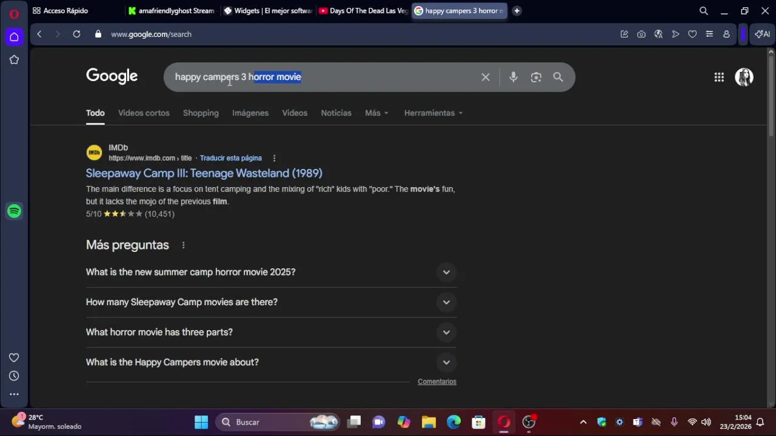Open more options next to Más preguntas
Viewport: 776px width, 436px height.
coord(183,245)
